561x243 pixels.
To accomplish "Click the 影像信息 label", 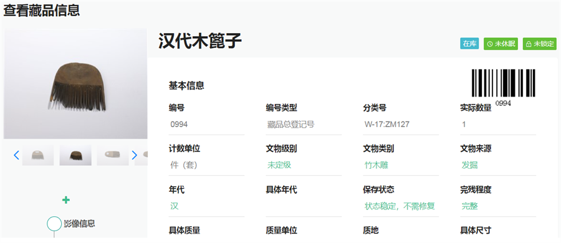I will [79, 224].
